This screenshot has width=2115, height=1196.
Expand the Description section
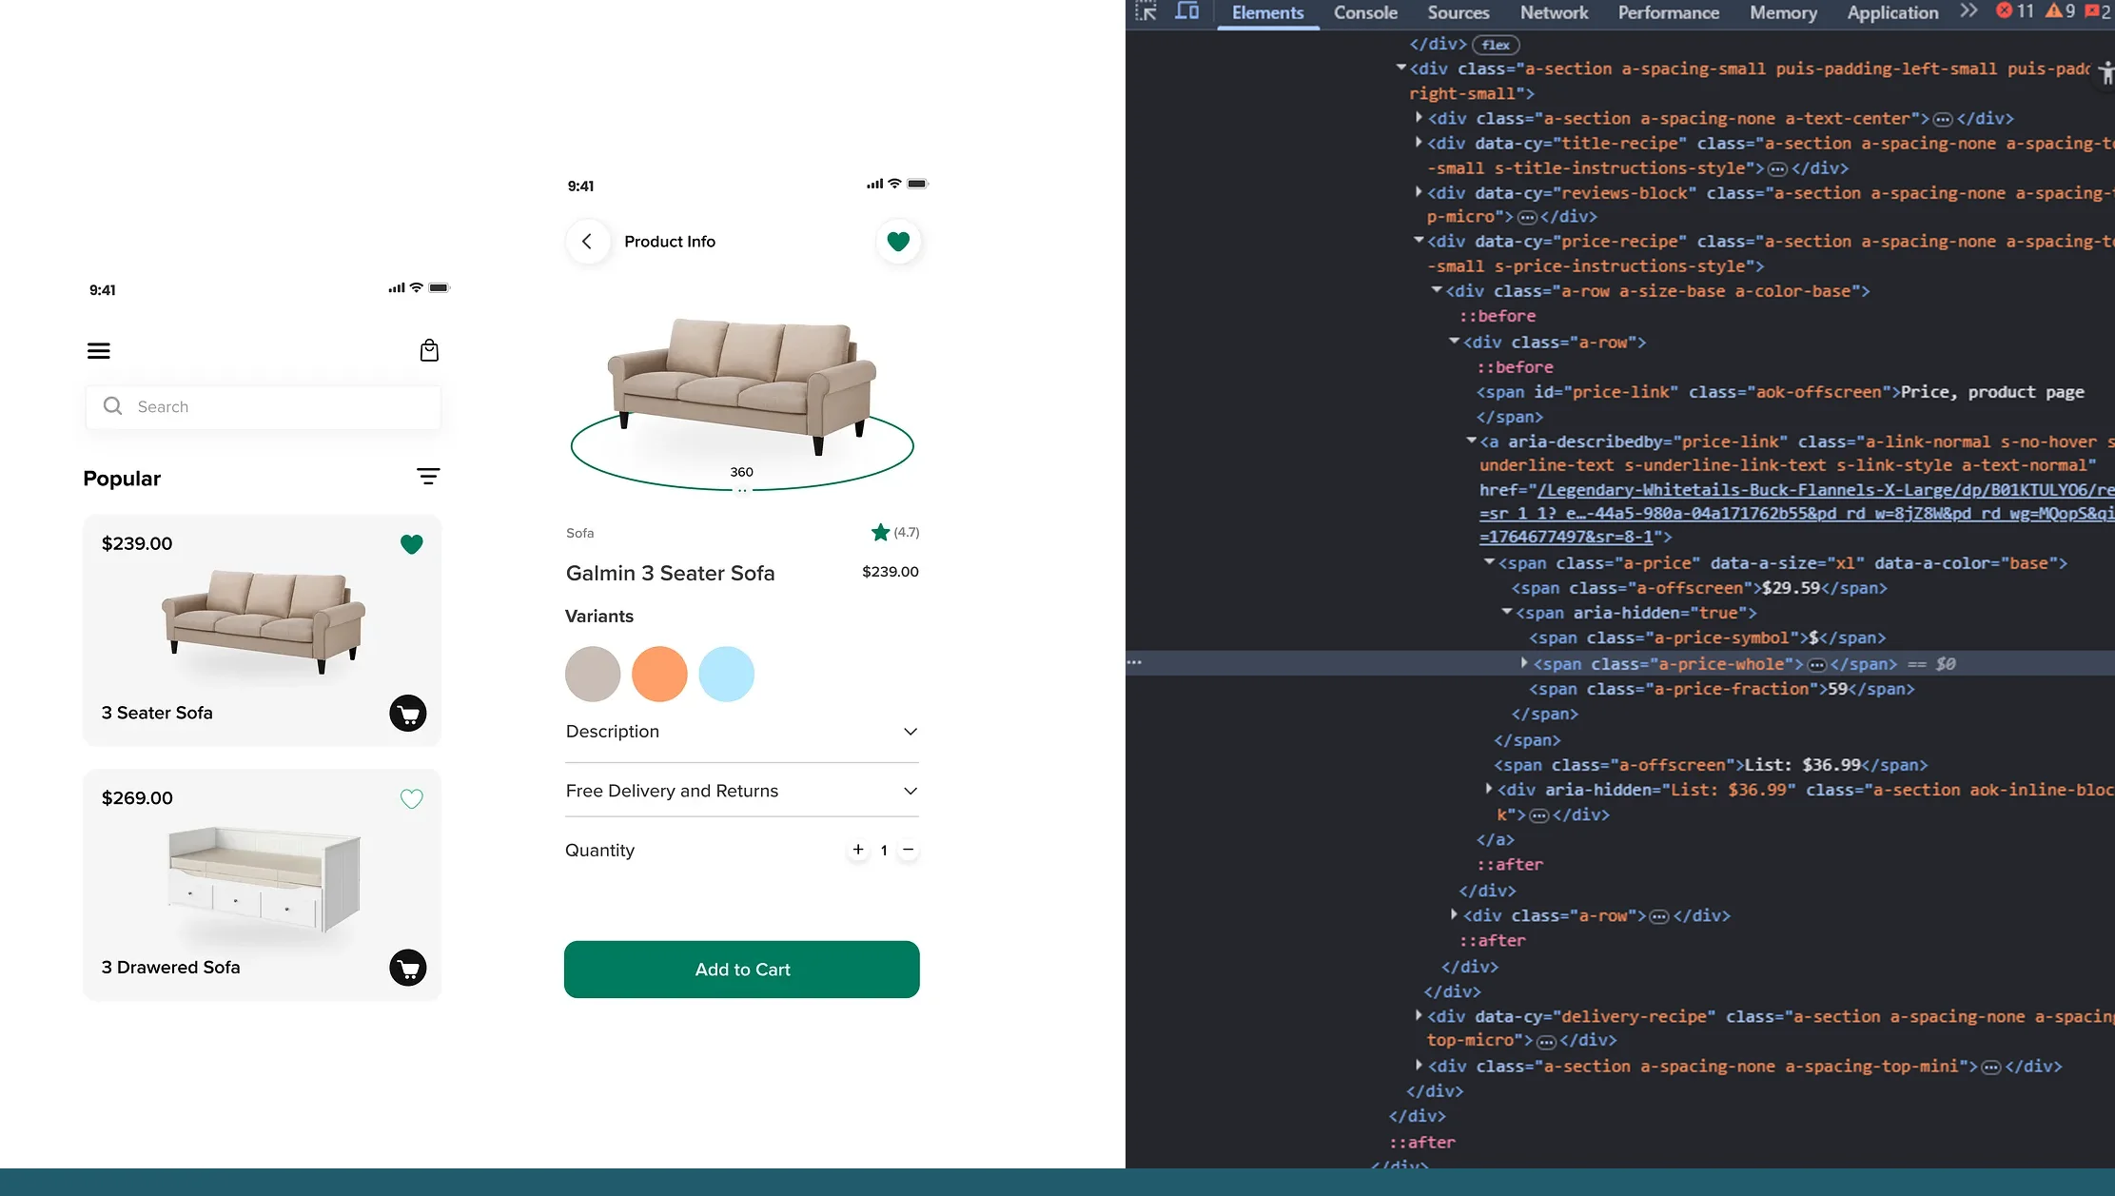911,732
